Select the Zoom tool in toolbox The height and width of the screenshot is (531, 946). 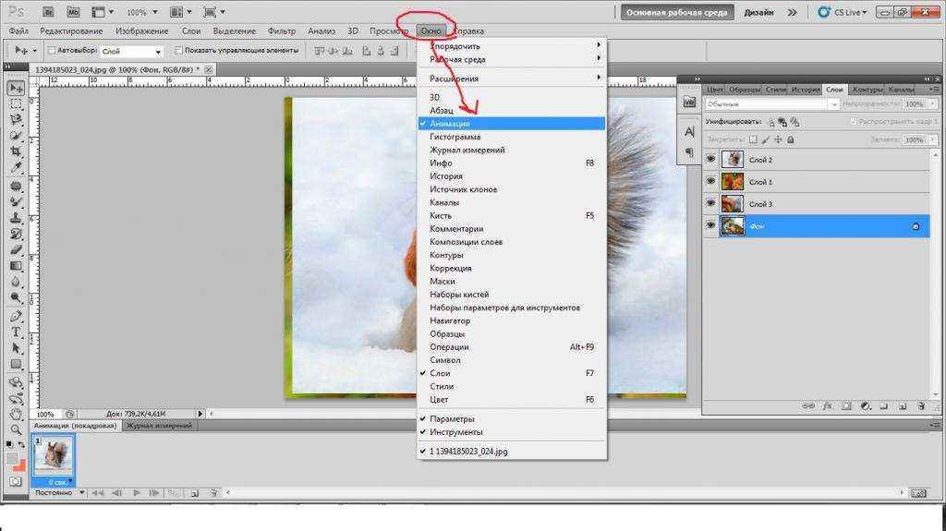(17, 429)
